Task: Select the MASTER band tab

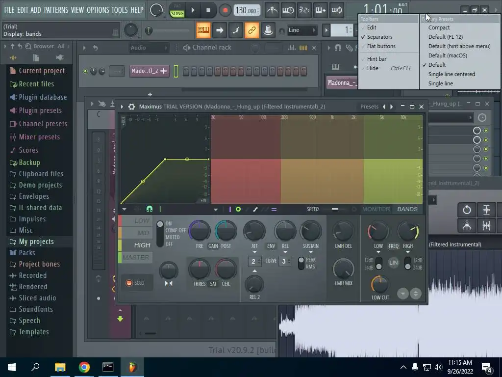Action: (136, 257)
